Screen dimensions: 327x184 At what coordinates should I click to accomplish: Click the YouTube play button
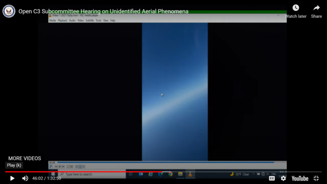click(x=12, y=178)
